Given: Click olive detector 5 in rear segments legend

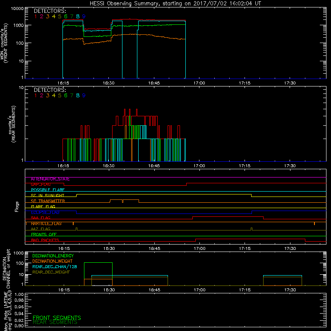Looking at the screenshot, I should pos(60,96).
